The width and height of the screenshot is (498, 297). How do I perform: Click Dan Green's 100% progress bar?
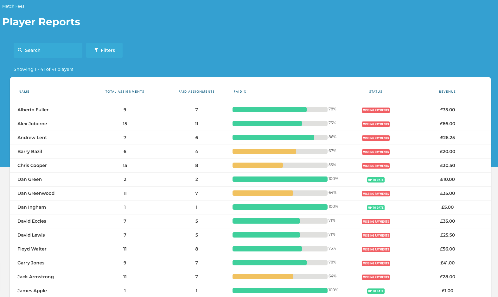(x=280, y=179)
